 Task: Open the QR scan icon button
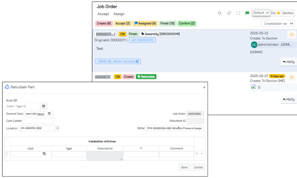[44, 106]
